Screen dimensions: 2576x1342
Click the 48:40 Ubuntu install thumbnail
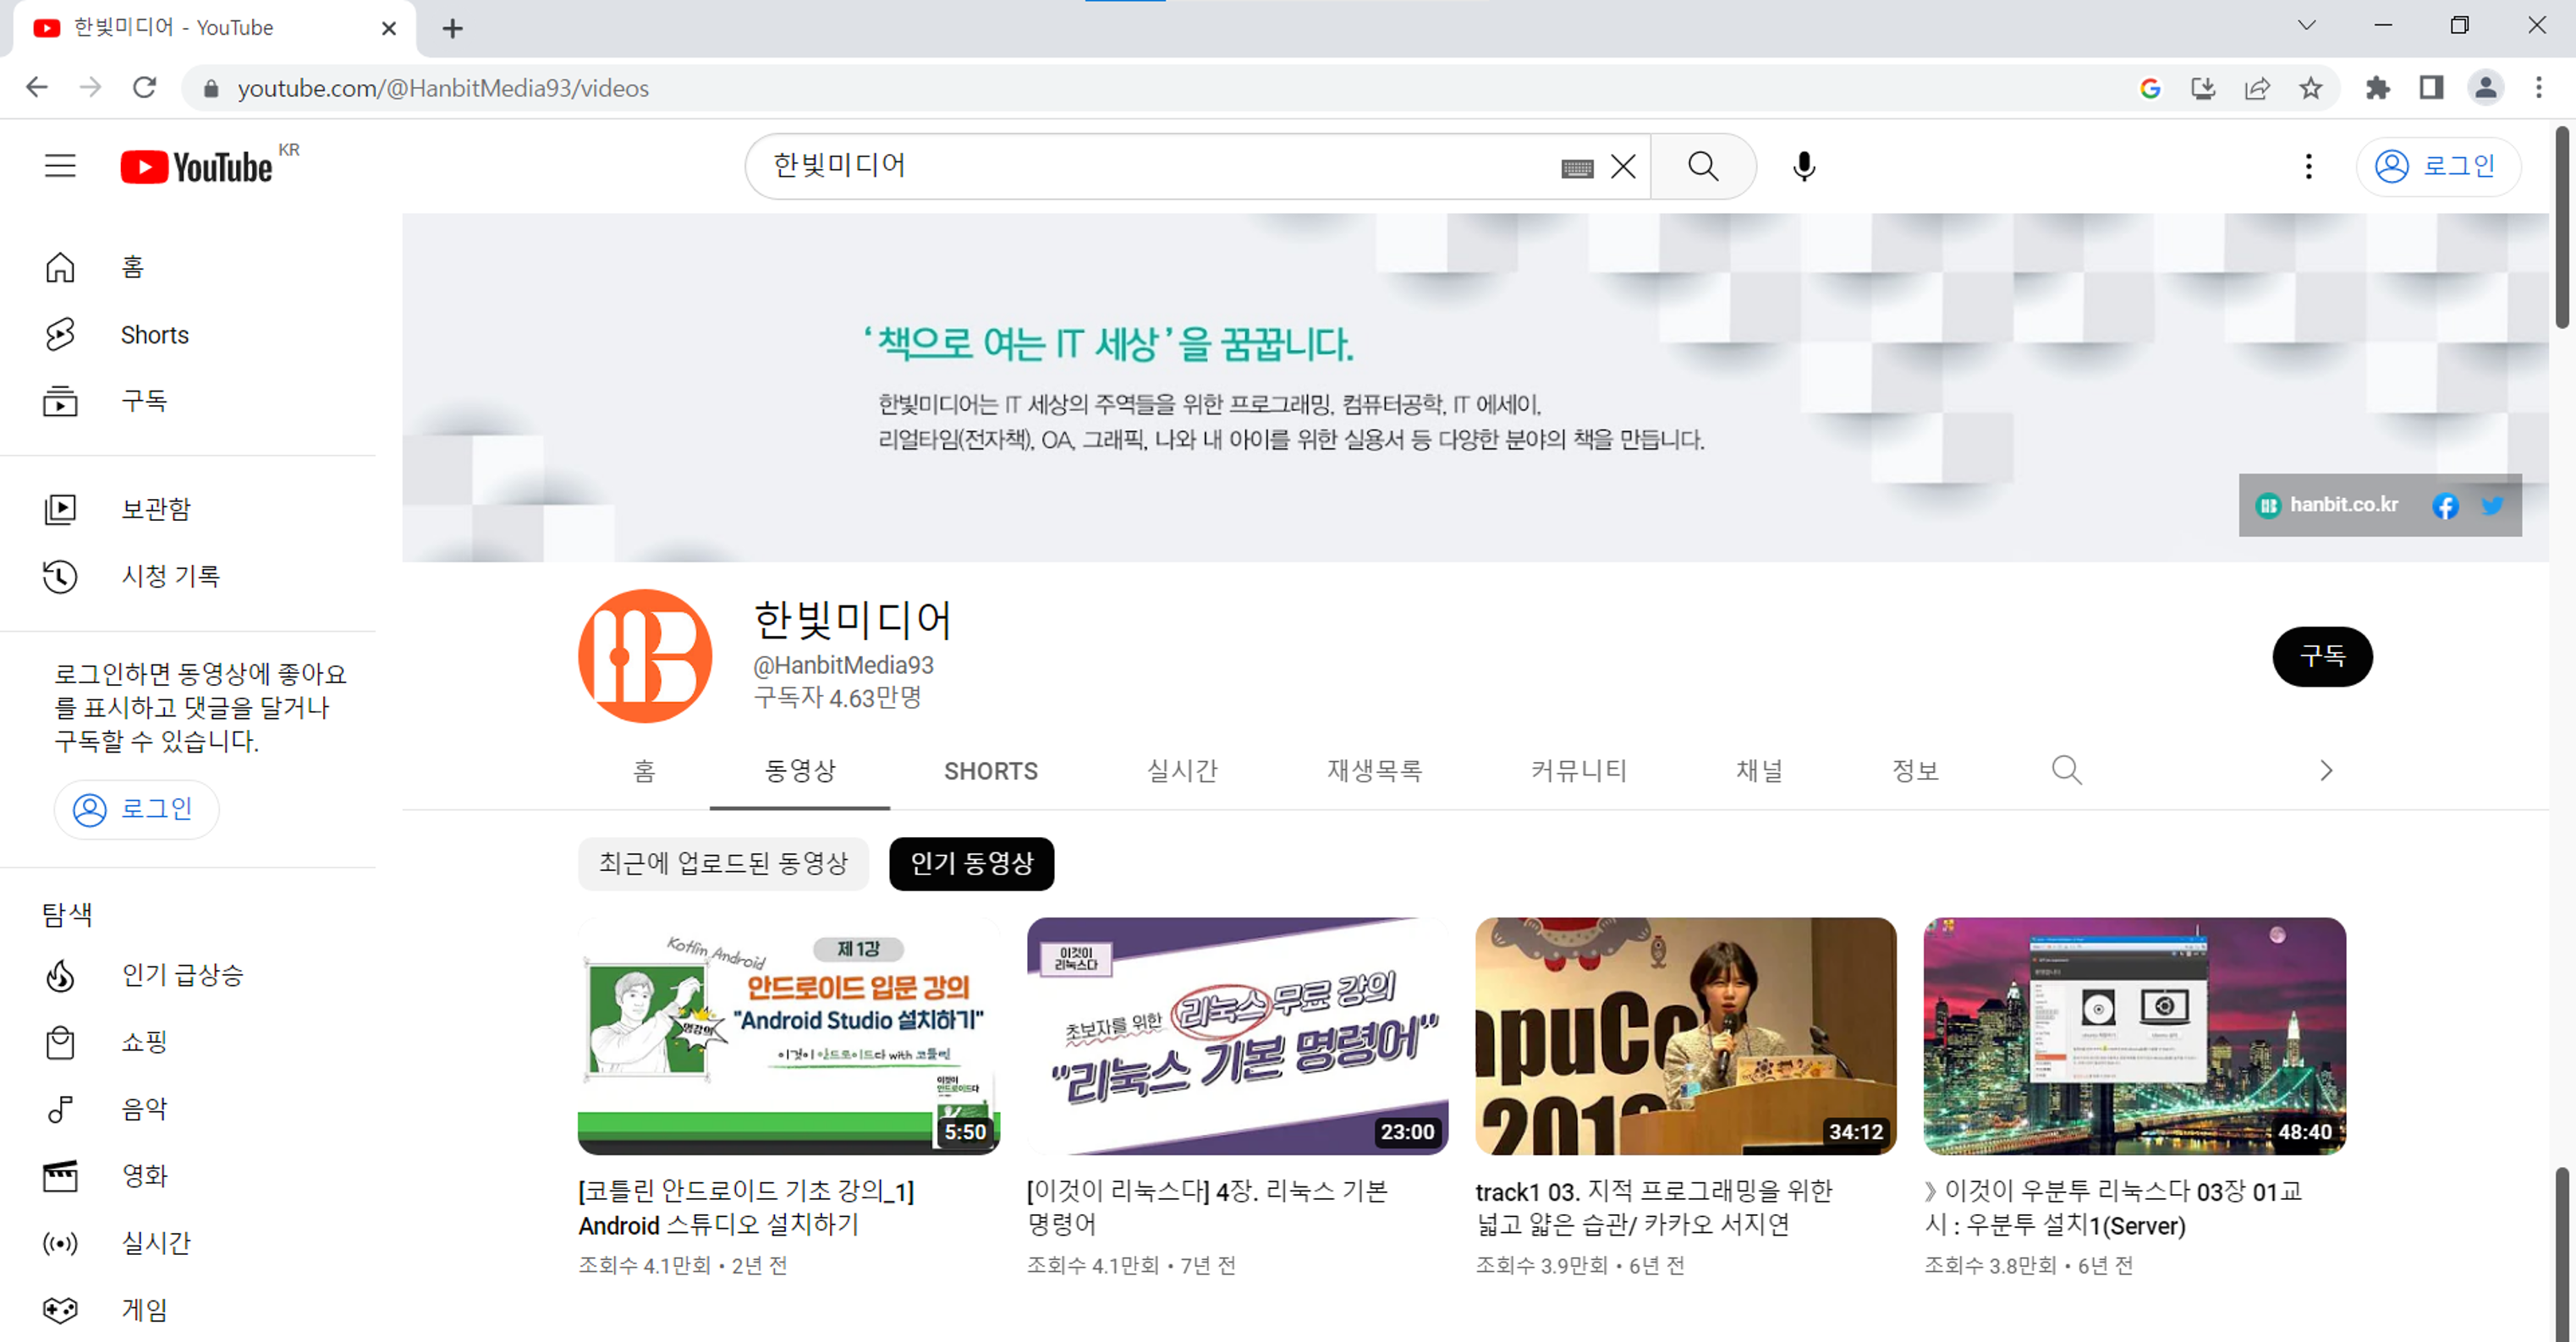2135,1036
